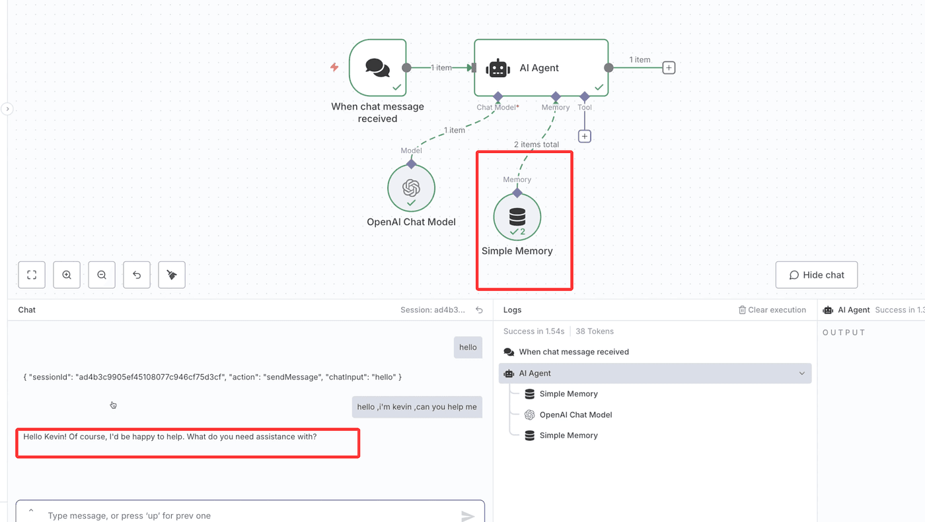Screen dimensions: 925x522
Task: Expand the left sidebar chevron
Action: coord(7,109)
